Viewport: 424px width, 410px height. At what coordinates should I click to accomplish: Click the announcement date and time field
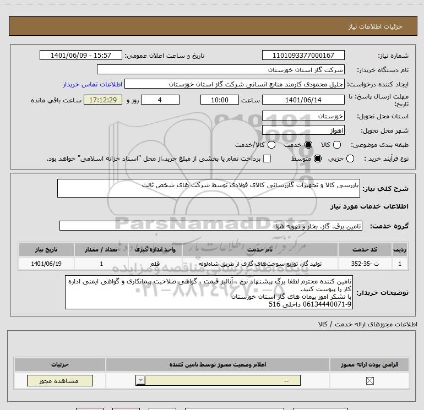[81, 55]
